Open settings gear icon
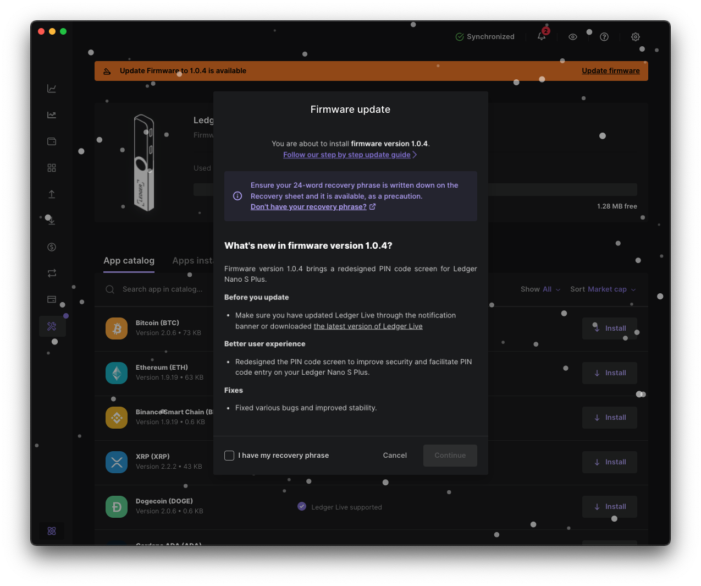 coord(636,37)
